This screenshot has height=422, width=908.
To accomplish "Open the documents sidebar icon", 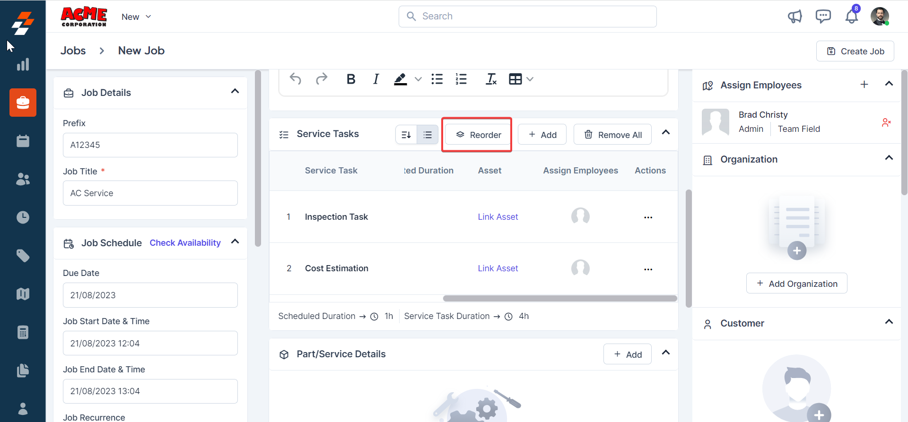I will pyautogui.click(x=23, y=370).
